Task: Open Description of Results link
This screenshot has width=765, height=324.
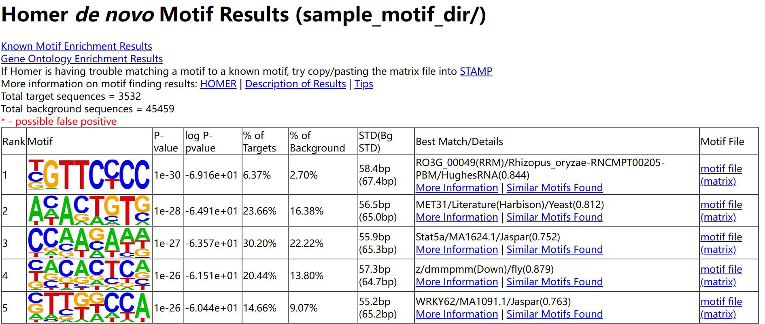Action: click(295, 84)
